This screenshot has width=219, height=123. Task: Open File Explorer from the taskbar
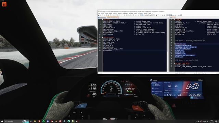click(35, 121)
